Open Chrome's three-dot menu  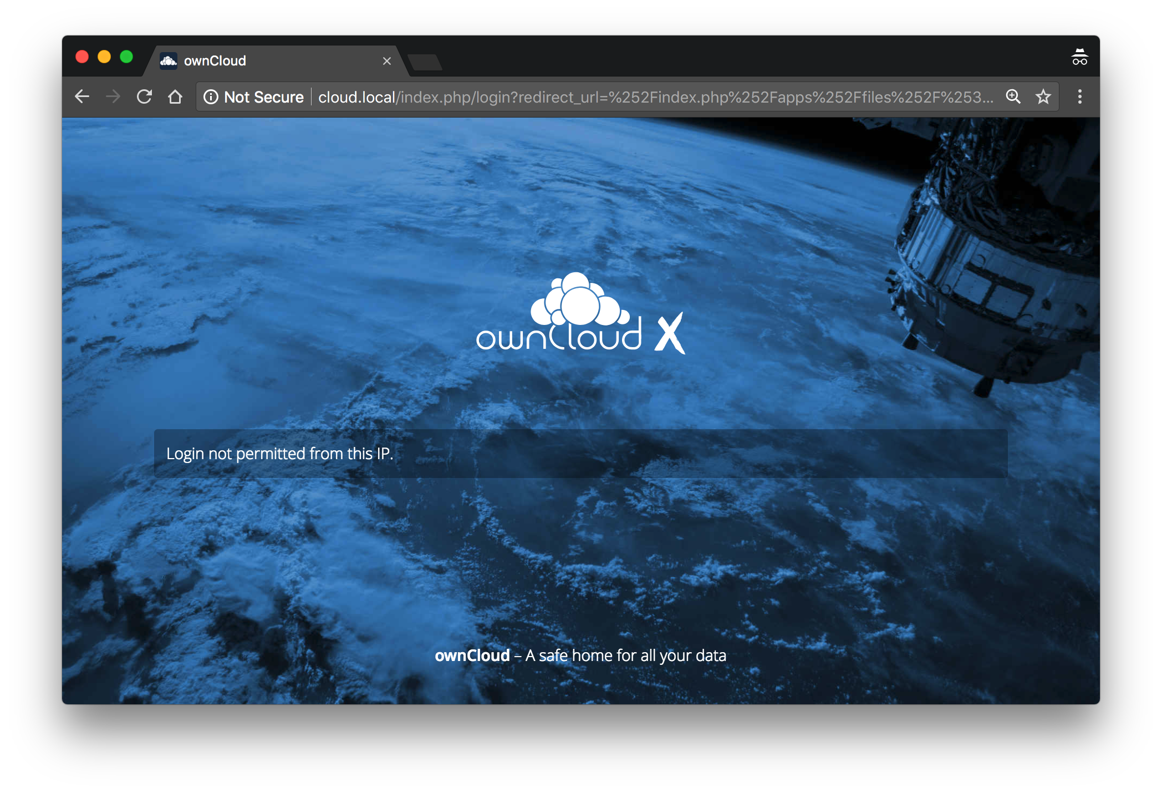pos(1079,97)
